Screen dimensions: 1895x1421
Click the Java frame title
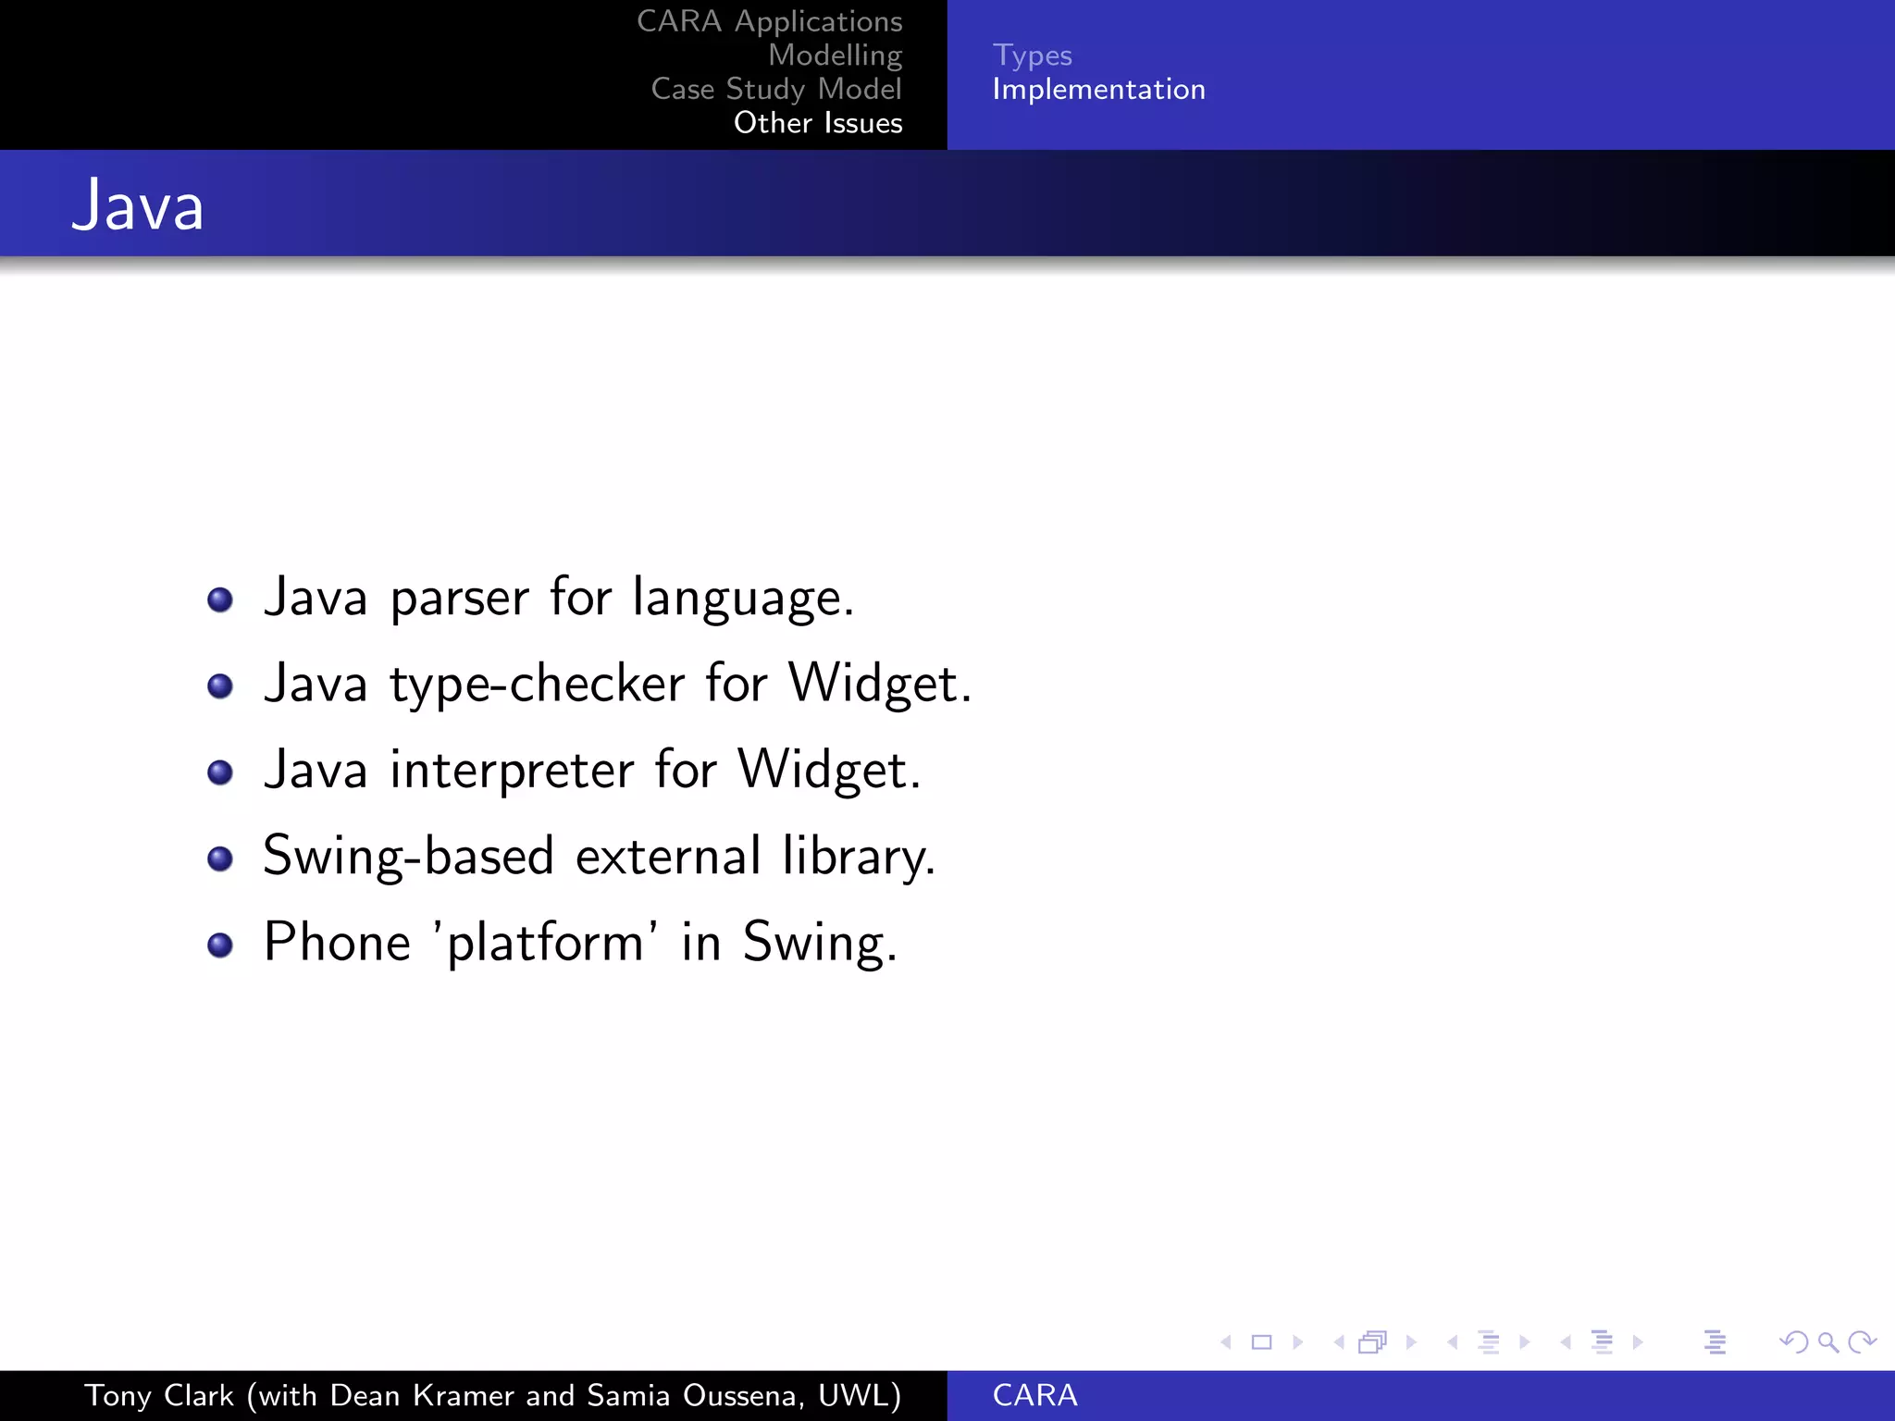[x=138, y=205]
